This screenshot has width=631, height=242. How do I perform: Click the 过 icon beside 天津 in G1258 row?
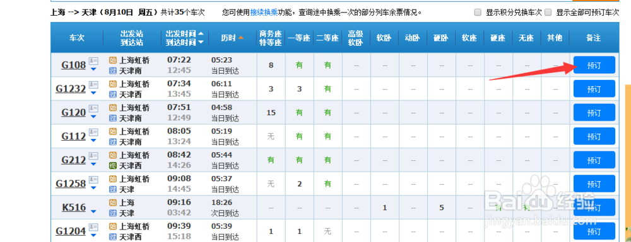click(113, 189)
